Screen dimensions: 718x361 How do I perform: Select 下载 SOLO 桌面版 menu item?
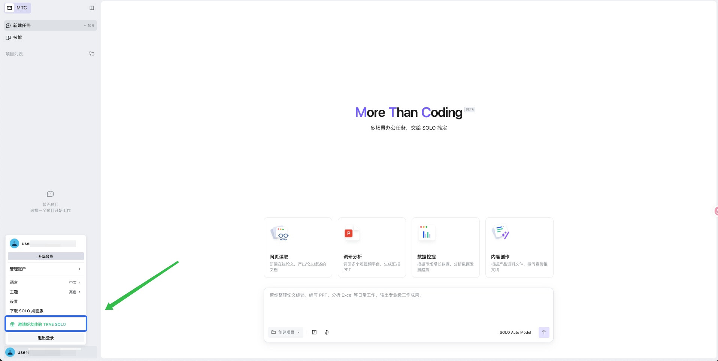click(27, 311)
